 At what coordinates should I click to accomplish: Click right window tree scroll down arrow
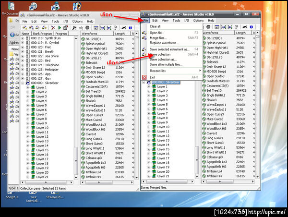197,177
